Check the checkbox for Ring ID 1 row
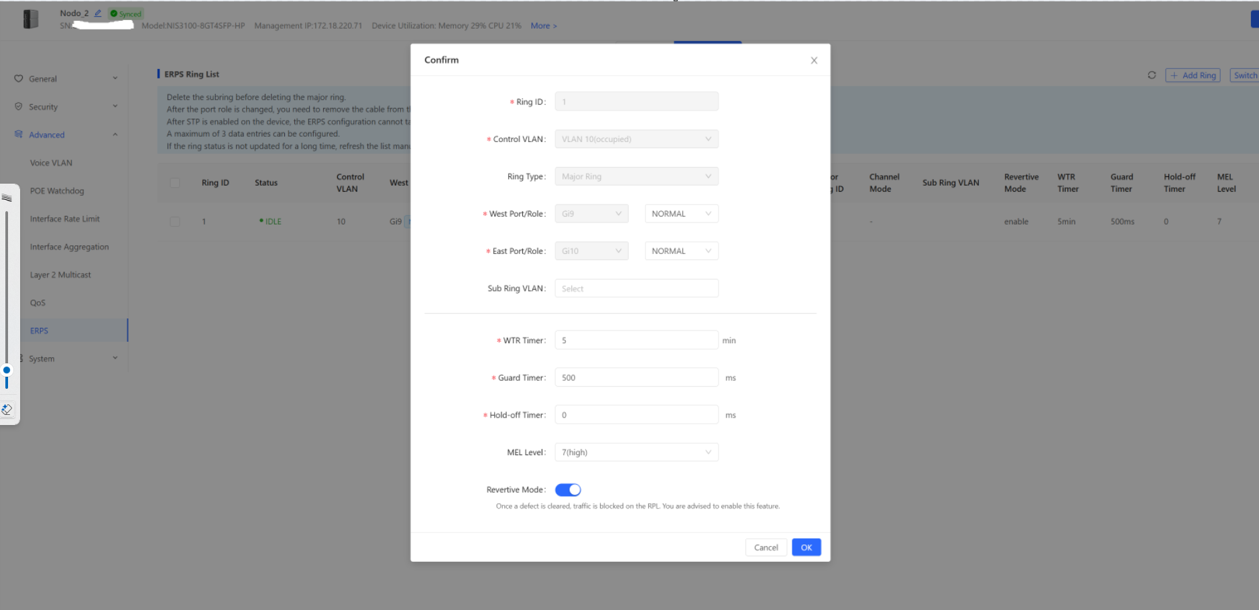Image resolution: width=1259 pixels, height=610 pixels. pos(175,221)
